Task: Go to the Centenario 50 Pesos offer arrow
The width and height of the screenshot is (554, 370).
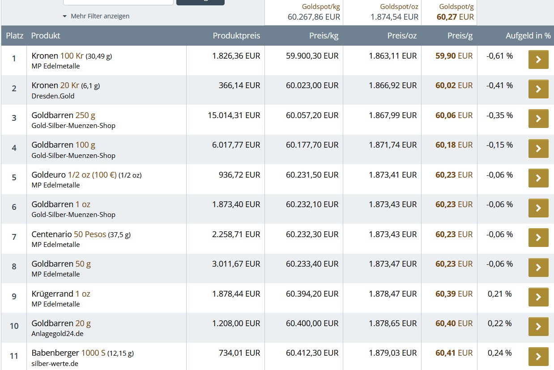Action: pos(538,238)
